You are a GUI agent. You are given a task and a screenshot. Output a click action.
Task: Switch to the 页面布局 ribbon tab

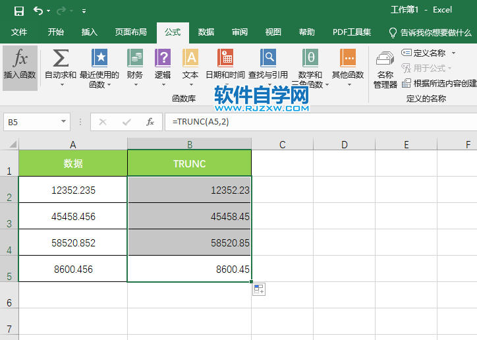[131, 32]
